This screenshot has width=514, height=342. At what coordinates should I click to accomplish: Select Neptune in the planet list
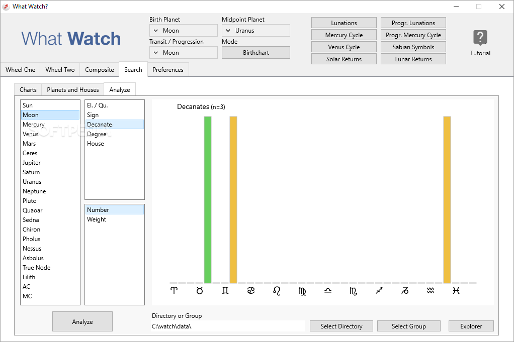50,191
